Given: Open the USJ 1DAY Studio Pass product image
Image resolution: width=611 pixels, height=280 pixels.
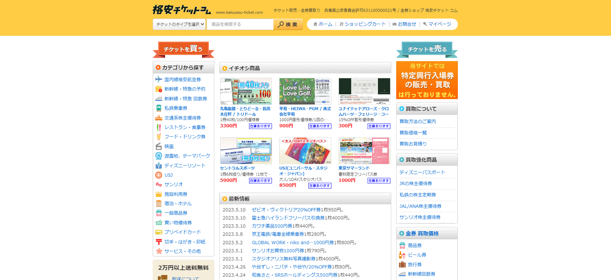Looking at the screenshot, I should tap(305, 151).
